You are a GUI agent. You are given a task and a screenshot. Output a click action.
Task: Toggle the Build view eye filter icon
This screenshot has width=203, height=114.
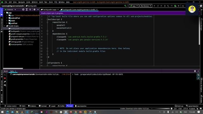[x=5, y=85]
